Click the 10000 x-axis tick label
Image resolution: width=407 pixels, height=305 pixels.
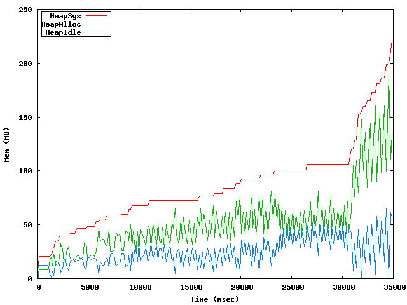point(141,287)
